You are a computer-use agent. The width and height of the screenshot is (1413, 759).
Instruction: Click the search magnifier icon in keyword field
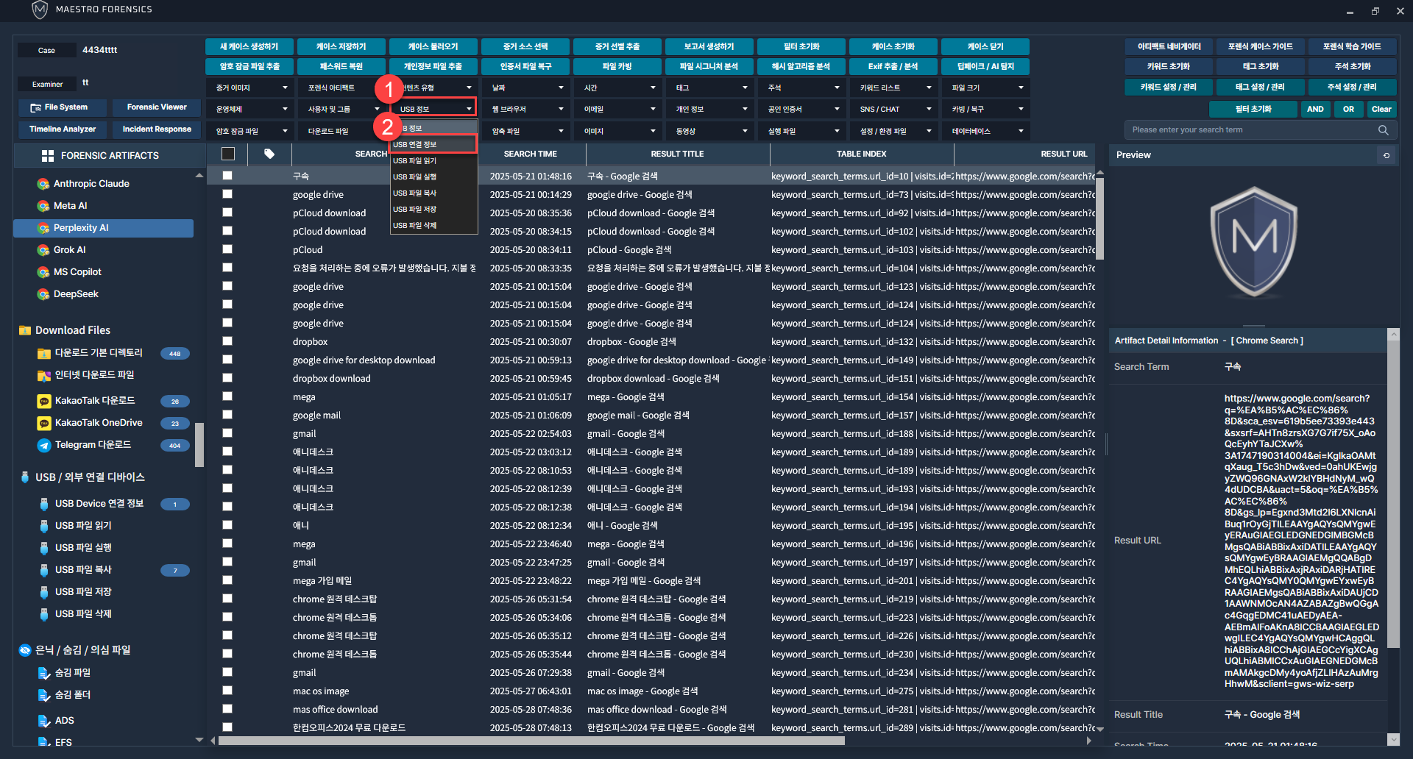[x=1383, y=130]
